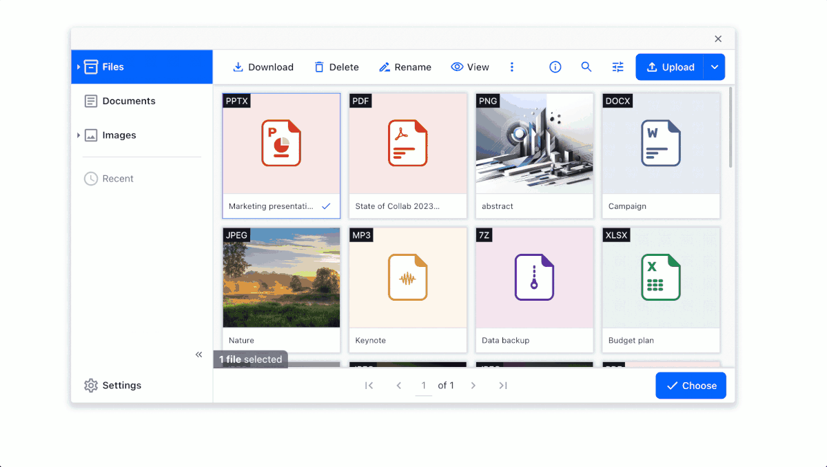The image size is (827, 467).
Task: Select the Nature JPEG thumbnail
Action: pyautogui.click(x=281, y=278)
